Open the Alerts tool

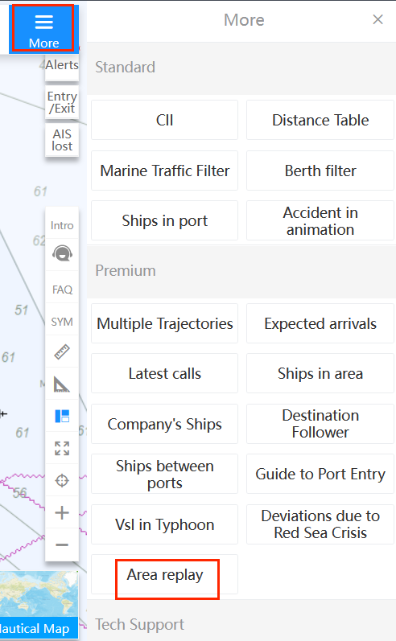(62, 65)
